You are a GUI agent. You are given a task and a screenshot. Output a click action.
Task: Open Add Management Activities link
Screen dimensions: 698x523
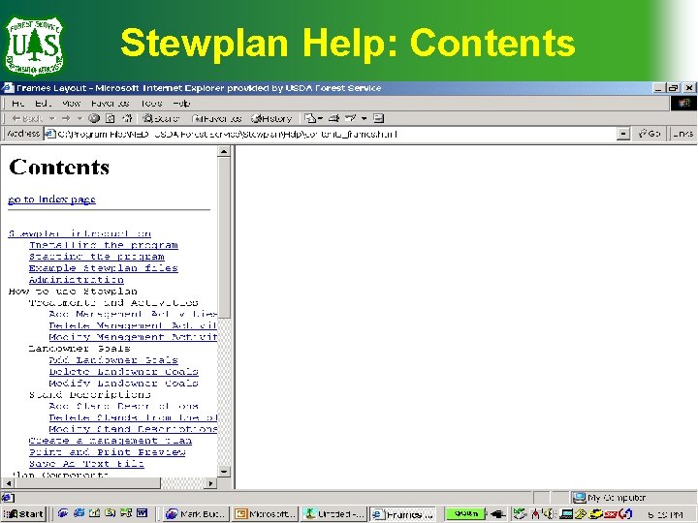click(x=133, y=314)
